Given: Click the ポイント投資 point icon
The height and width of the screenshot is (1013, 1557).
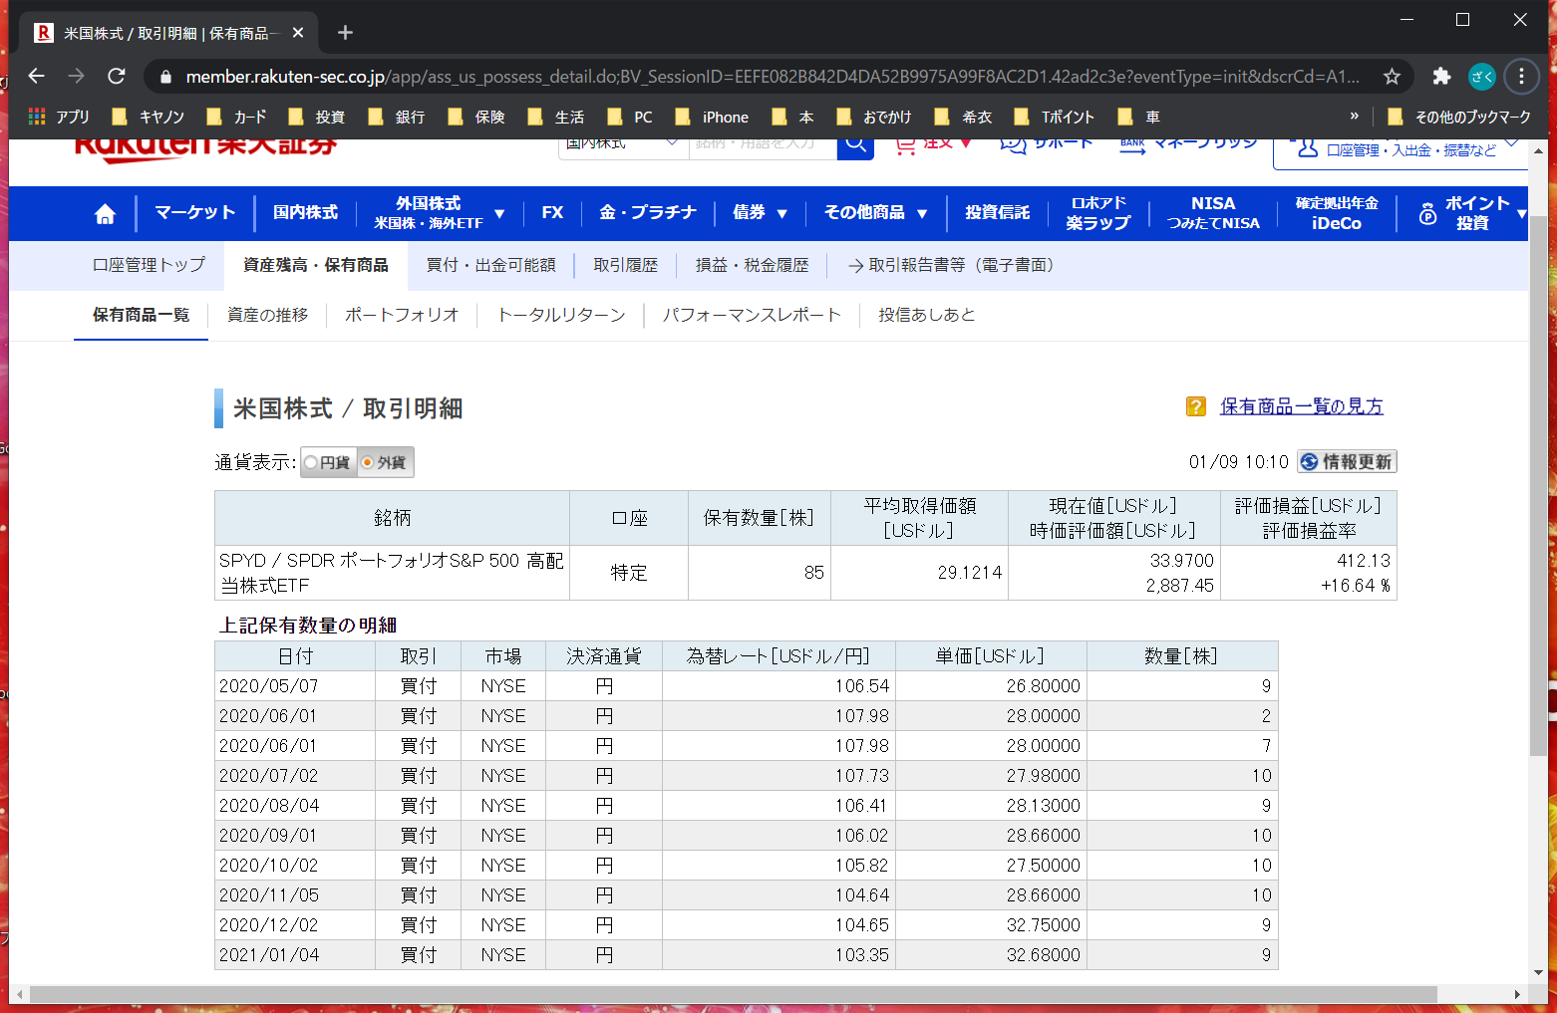Looking at the screenshot, I should (1427, 213).
